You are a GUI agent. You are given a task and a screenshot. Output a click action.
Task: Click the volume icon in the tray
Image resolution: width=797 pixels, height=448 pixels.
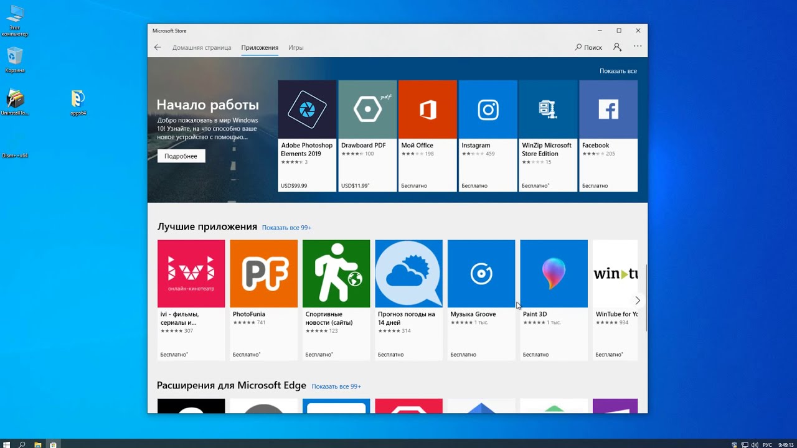(755, 444)
